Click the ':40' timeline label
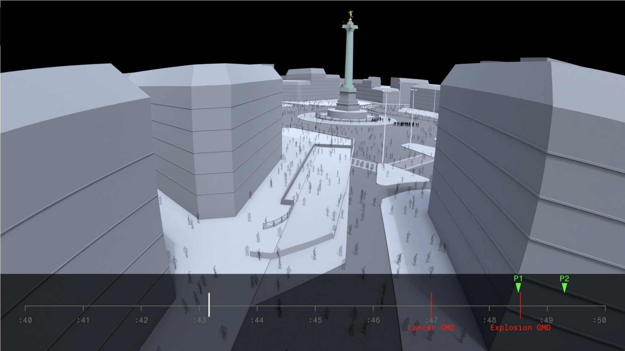This screenshot has height=351, width=625. [x=25, y=320]
